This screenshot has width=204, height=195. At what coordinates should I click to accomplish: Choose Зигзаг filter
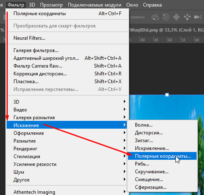coord(162,141)
